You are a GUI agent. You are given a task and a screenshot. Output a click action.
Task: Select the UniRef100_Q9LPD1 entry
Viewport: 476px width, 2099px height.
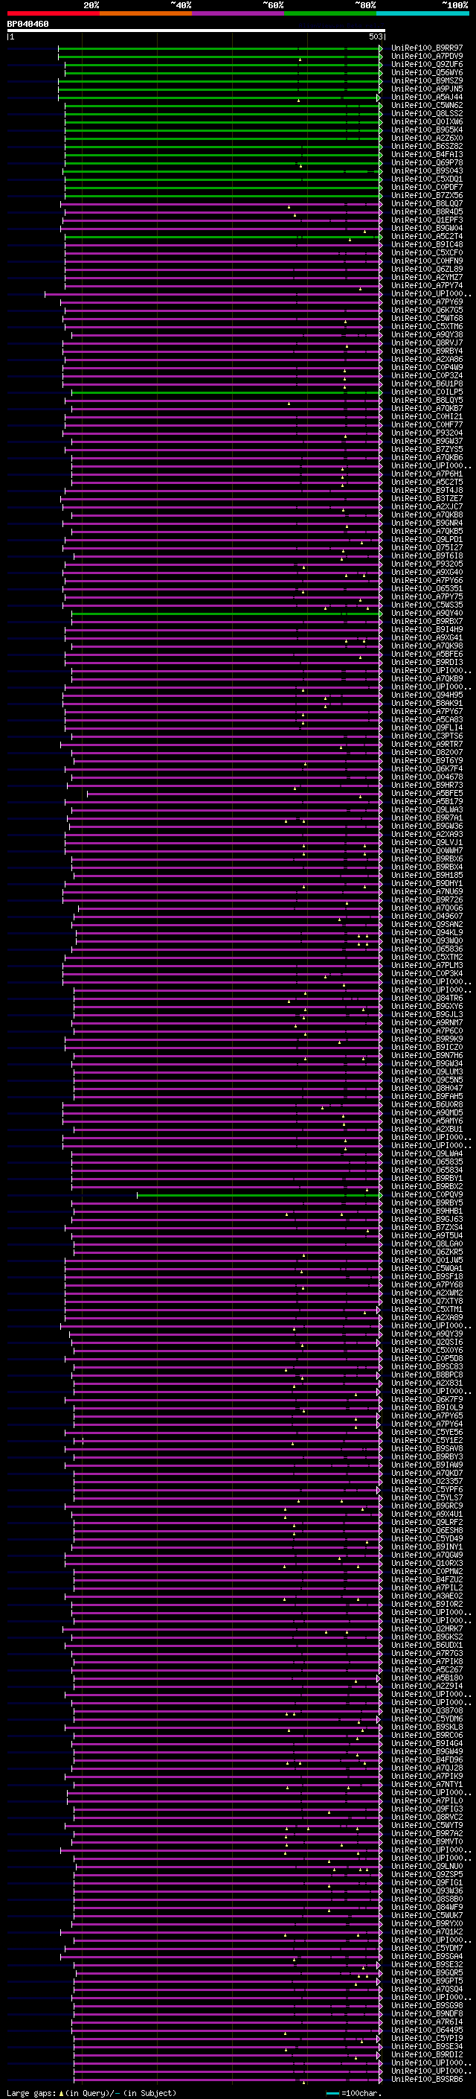[x=427, y=539]
